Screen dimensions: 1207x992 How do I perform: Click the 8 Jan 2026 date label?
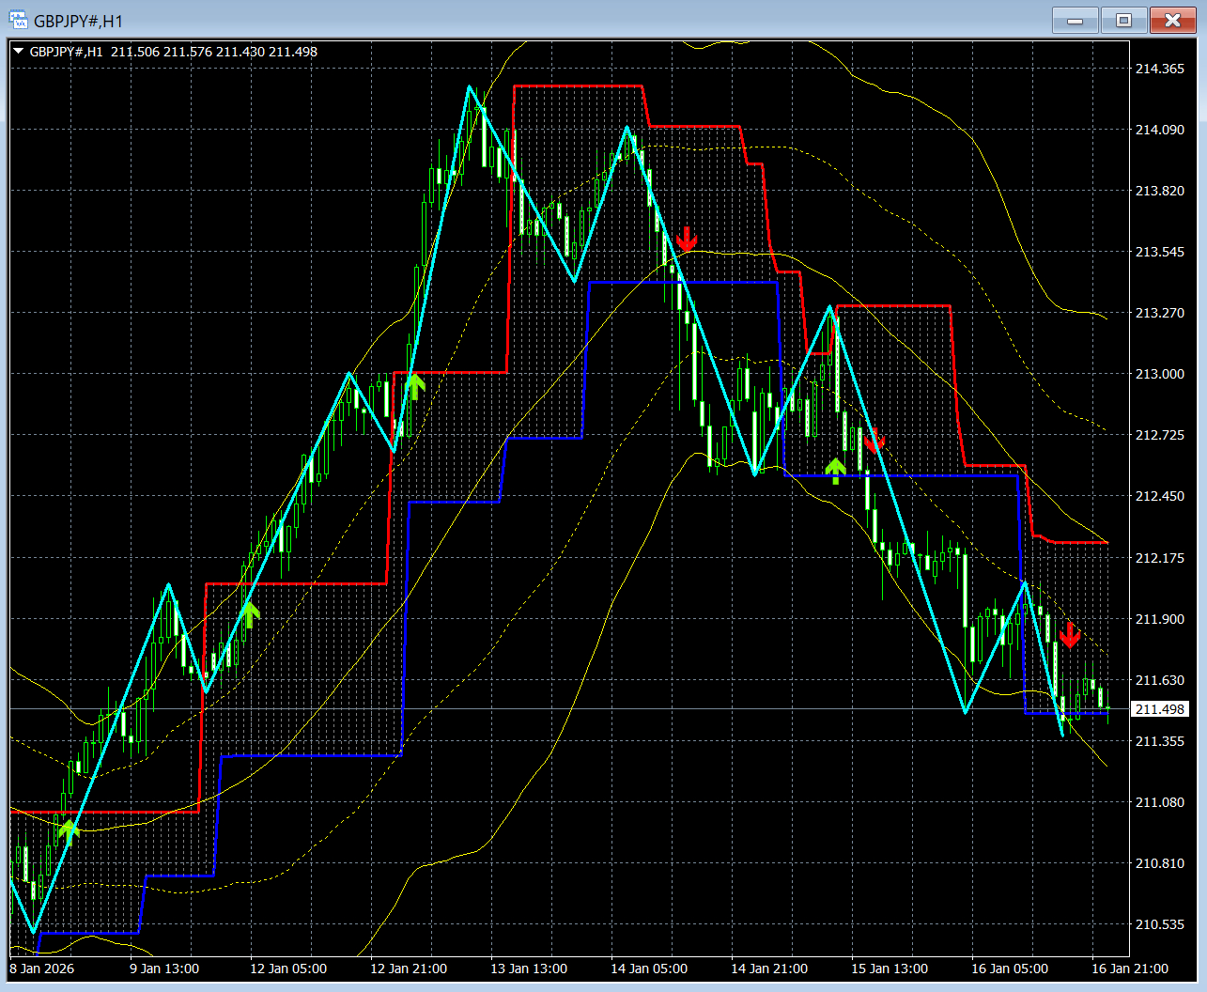pyautogui.click(x=42, y=969)
